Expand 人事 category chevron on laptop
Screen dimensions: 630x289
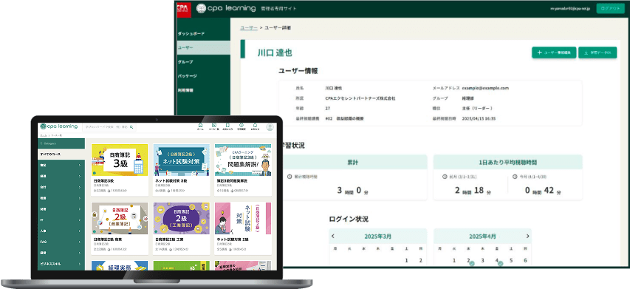[80, 231]
